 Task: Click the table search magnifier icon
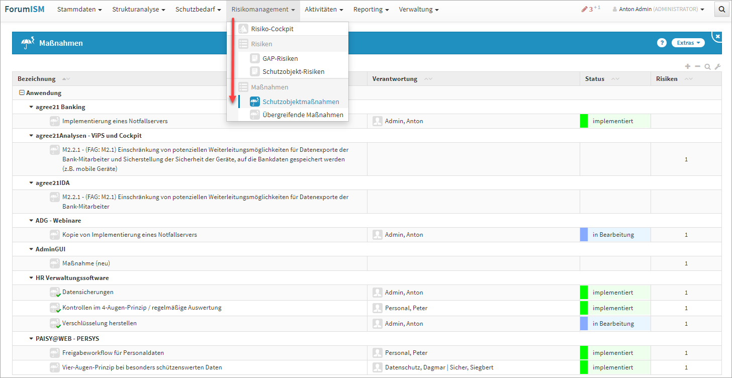(707, 66)
